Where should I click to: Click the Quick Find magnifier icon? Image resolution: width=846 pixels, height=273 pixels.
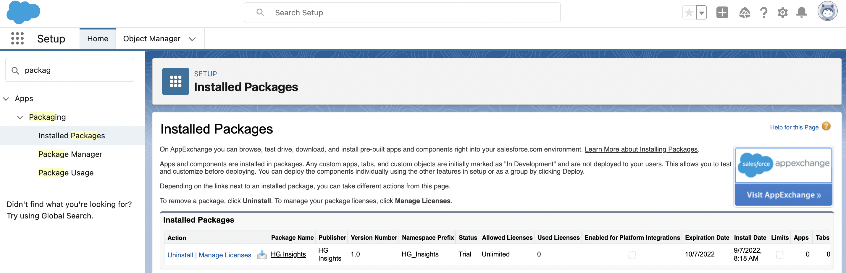[15, 70]
